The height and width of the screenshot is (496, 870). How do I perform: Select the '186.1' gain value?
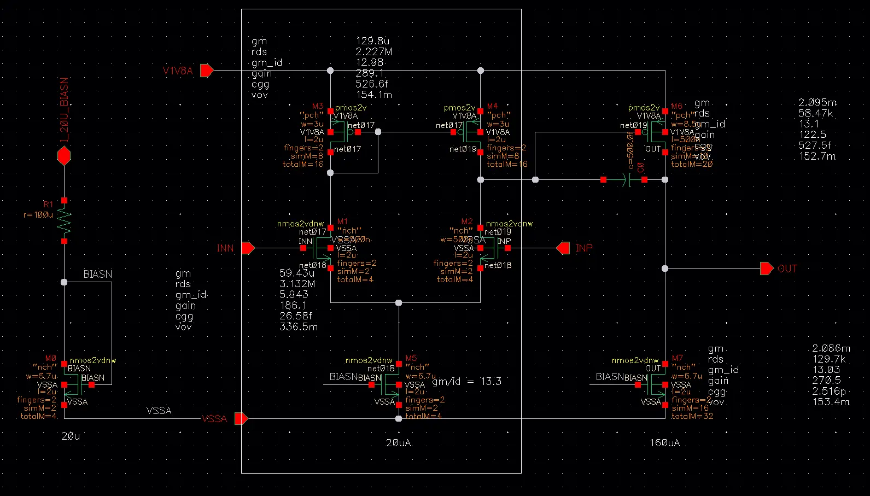click(293, 305)
